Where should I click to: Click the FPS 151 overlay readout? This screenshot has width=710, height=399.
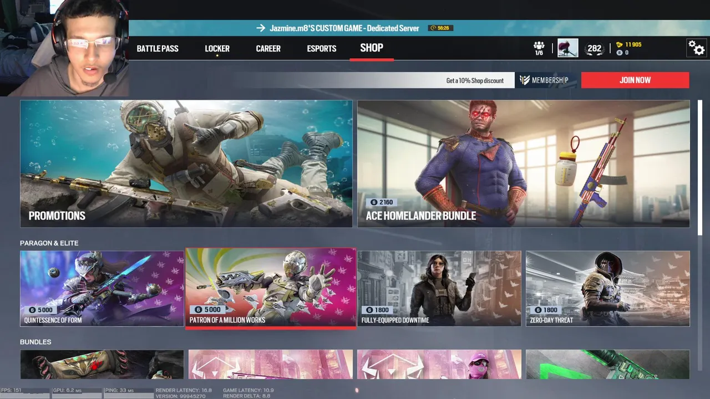pos(12,390)
